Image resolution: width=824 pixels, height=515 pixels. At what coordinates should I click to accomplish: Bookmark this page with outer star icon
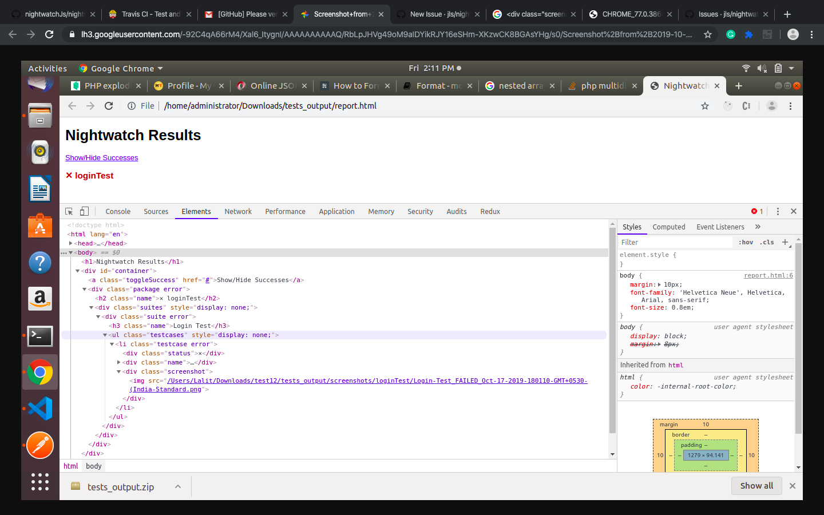(708, 34)
